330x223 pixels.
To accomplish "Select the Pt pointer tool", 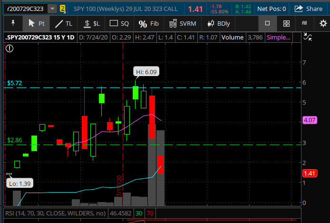I will 36,23.
